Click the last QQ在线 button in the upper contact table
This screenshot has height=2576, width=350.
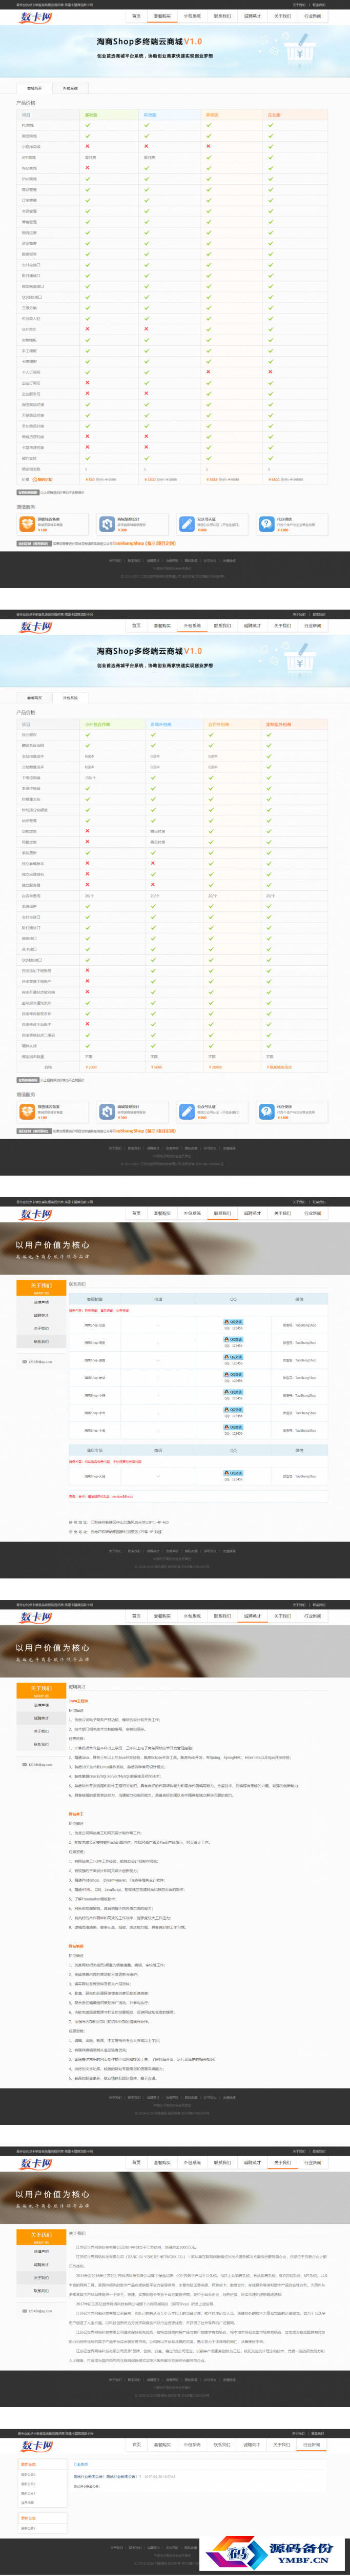pos(233,1427)
